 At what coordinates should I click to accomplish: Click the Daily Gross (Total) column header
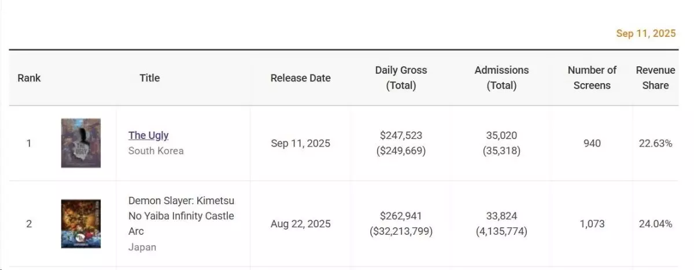(401, 78)
